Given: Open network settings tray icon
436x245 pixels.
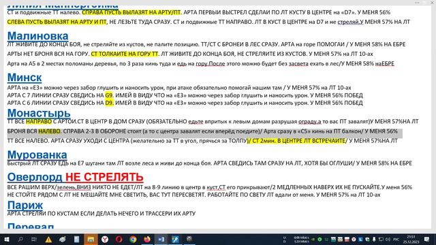Looking at the screenshot, I should point(381,240).
